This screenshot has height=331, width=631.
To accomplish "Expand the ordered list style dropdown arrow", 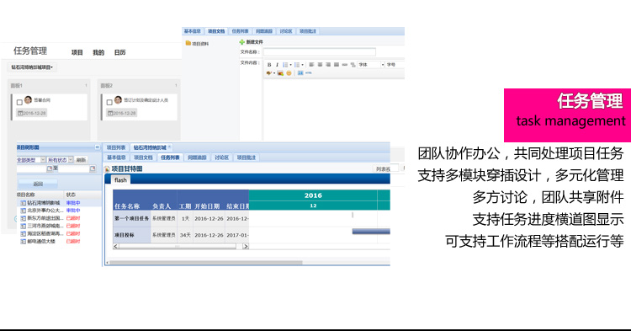I will click(290, 65).
